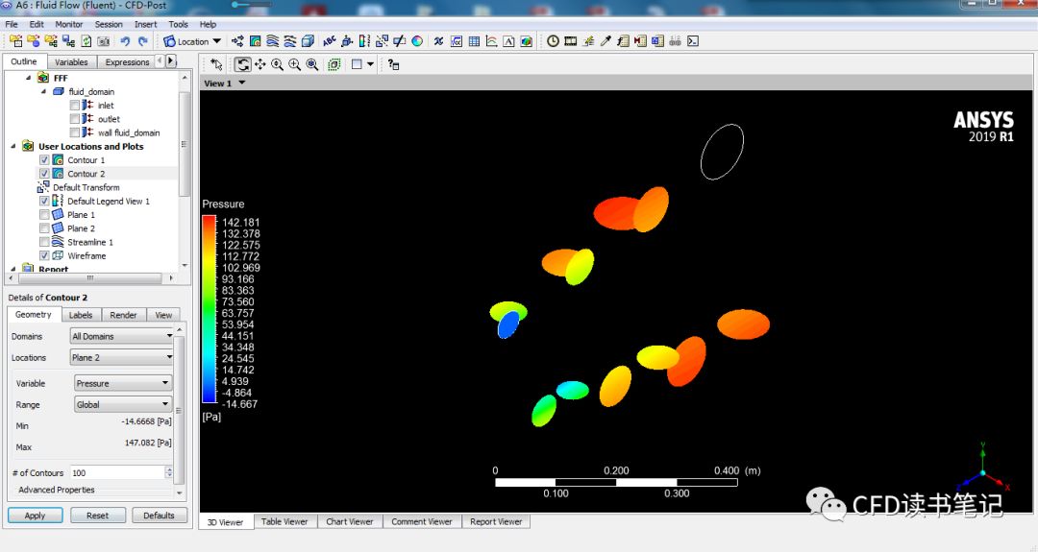Uncheck Default Legend View 1
Viewport: 1038px width, 552px height.
point(44,201)
